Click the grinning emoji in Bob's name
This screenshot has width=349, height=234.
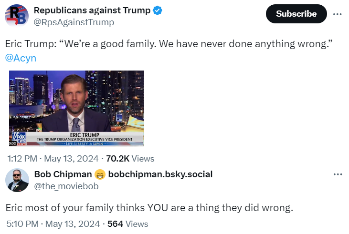[100, 174]
